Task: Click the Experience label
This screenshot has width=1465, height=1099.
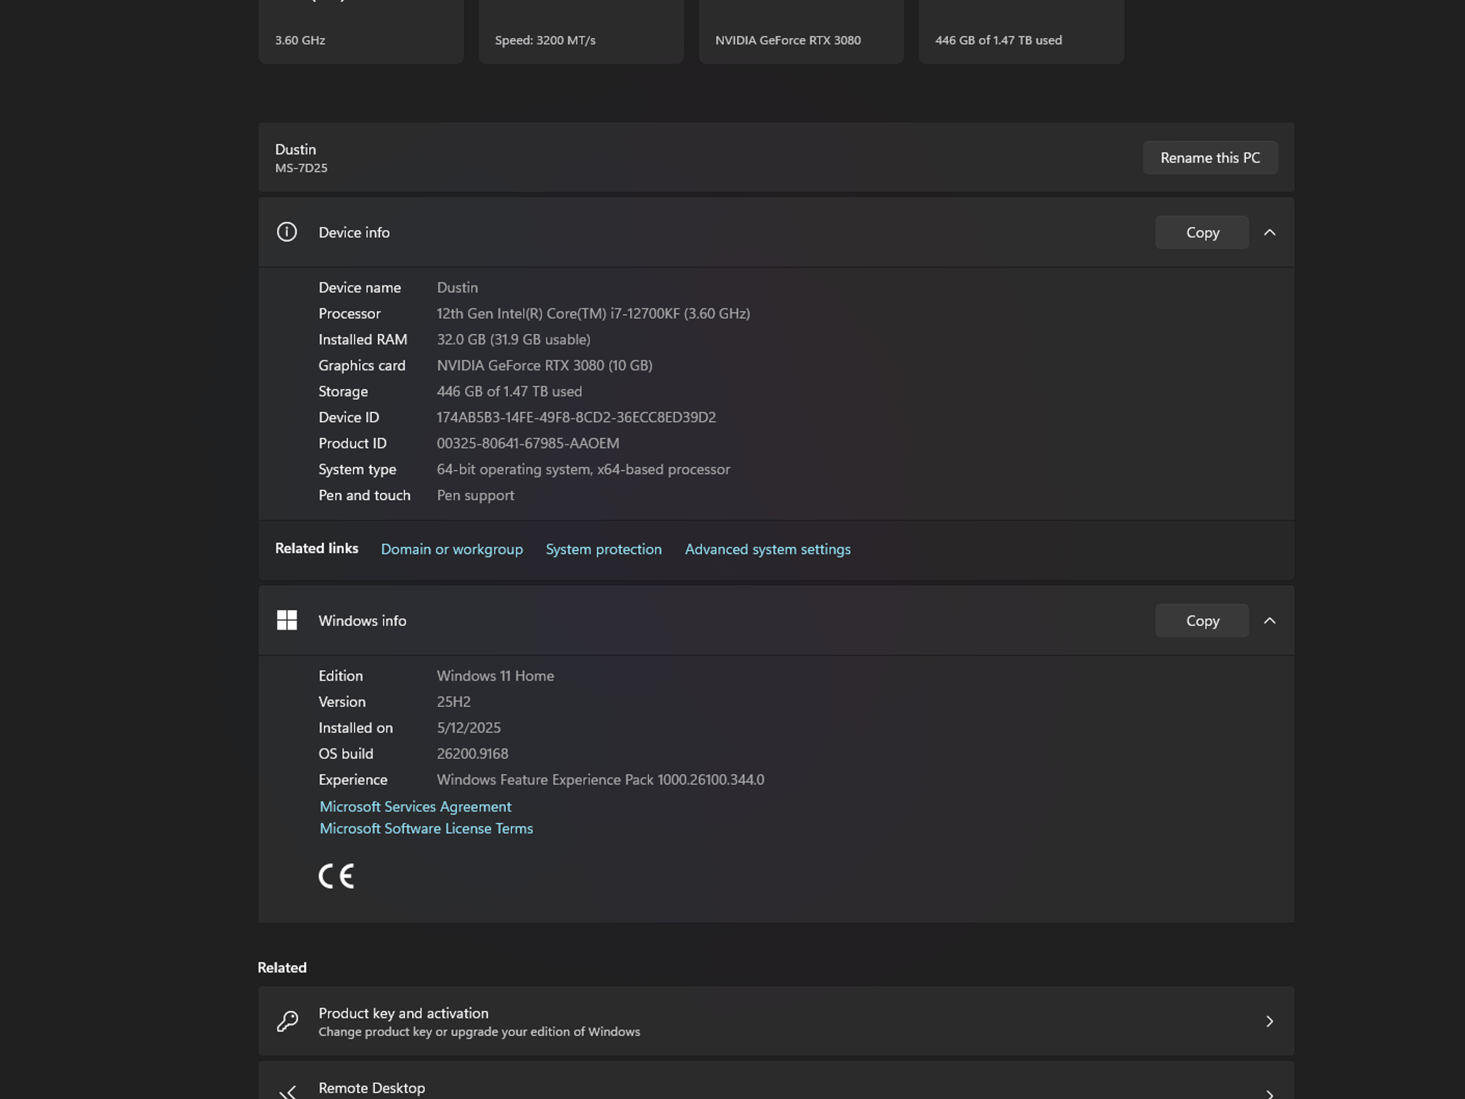Action: [353, 779]
